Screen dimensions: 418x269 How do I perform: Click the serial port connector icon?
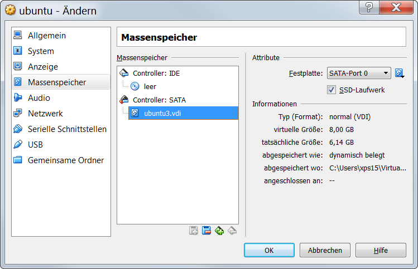point(18,129)
